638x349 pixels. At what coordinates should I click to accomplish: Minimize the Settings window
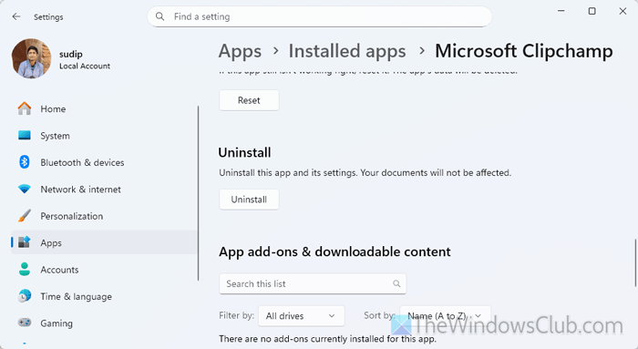561,11
